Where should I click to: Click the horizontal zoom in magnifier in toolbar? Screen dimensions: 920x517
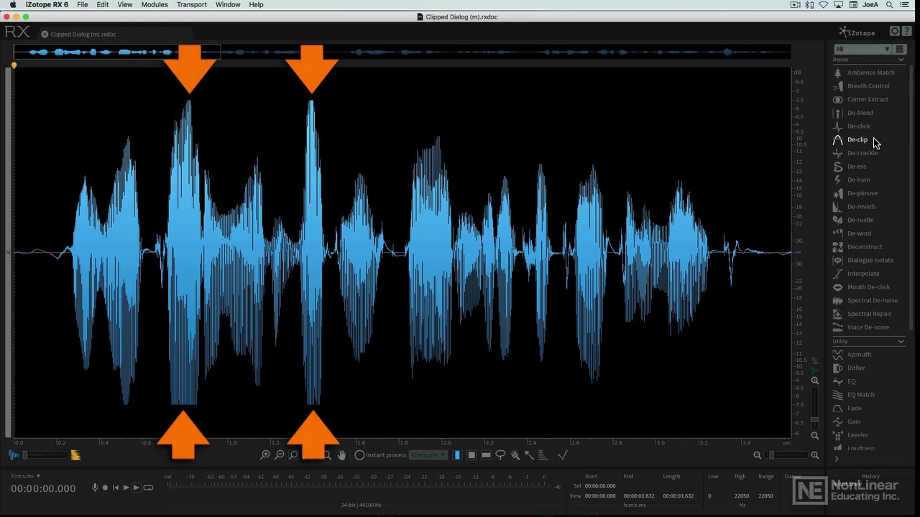click(x=264, y=455)
